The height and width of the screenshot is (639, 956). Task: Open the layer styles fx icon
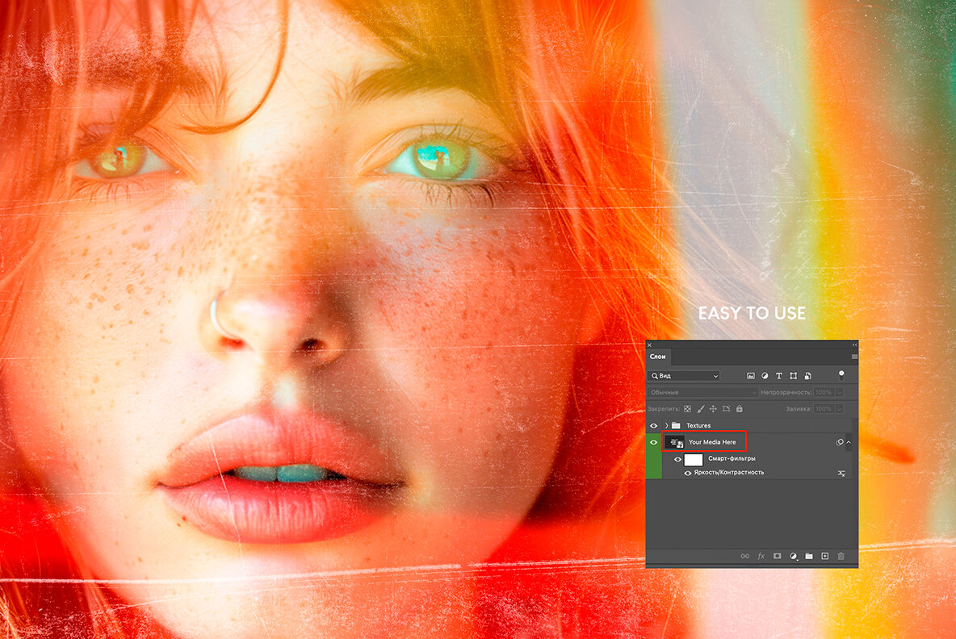pos(761,556)
